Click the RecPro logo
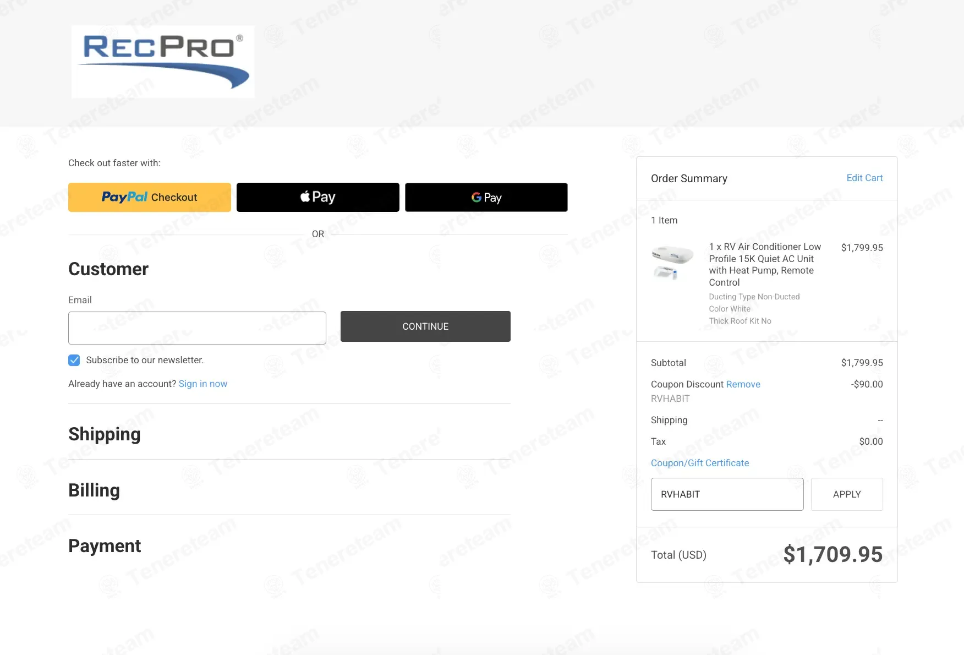The height and width of the screenshot is (655, 964). pos(163,61)
